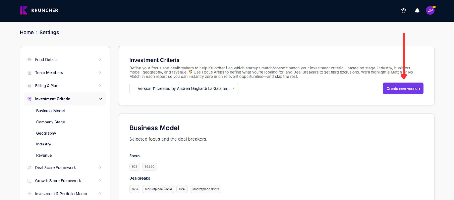Click the Dealbreaks label
The height and width of the screenshot is (200, 454).
140,178
